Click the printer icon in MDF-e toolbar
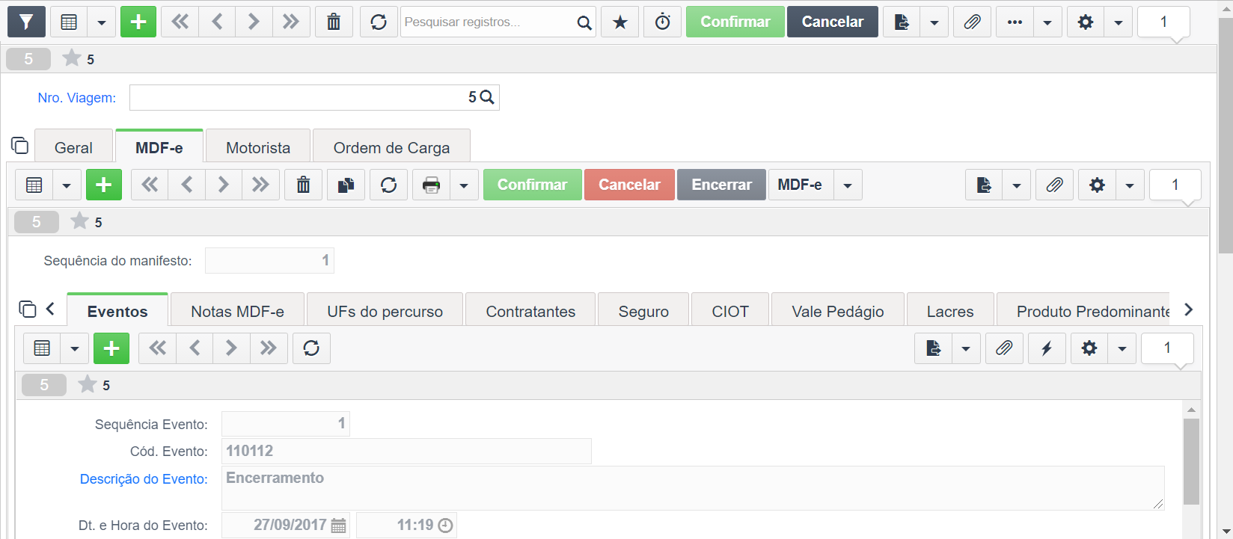Viewport: 1233px width, 539px height. tap(431, 185)
